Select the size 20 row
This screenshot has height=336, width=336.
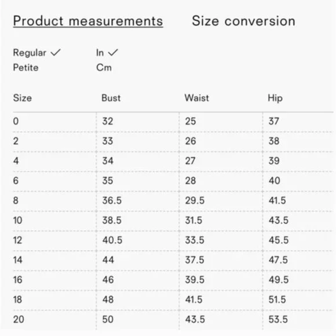[x=173, y=320]
